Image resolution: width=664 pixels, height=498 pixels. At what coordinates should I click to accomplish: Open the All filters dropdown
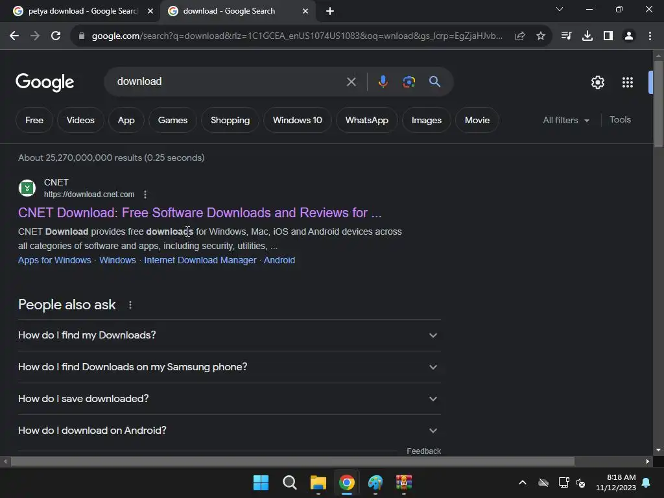click(566, 120)
